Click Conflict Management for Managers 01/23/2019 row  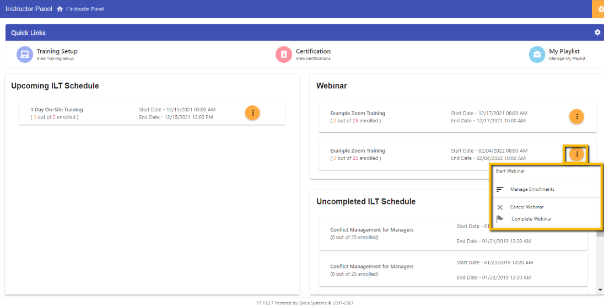point(453,270)
